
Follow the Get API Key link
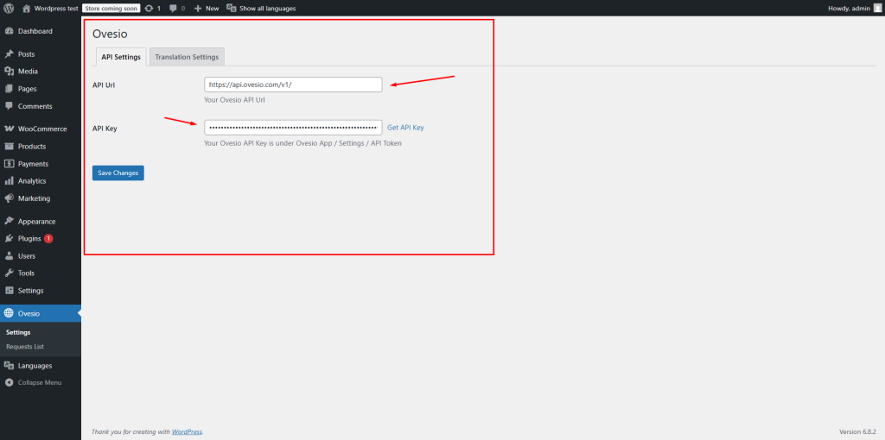tap(405, 128)
